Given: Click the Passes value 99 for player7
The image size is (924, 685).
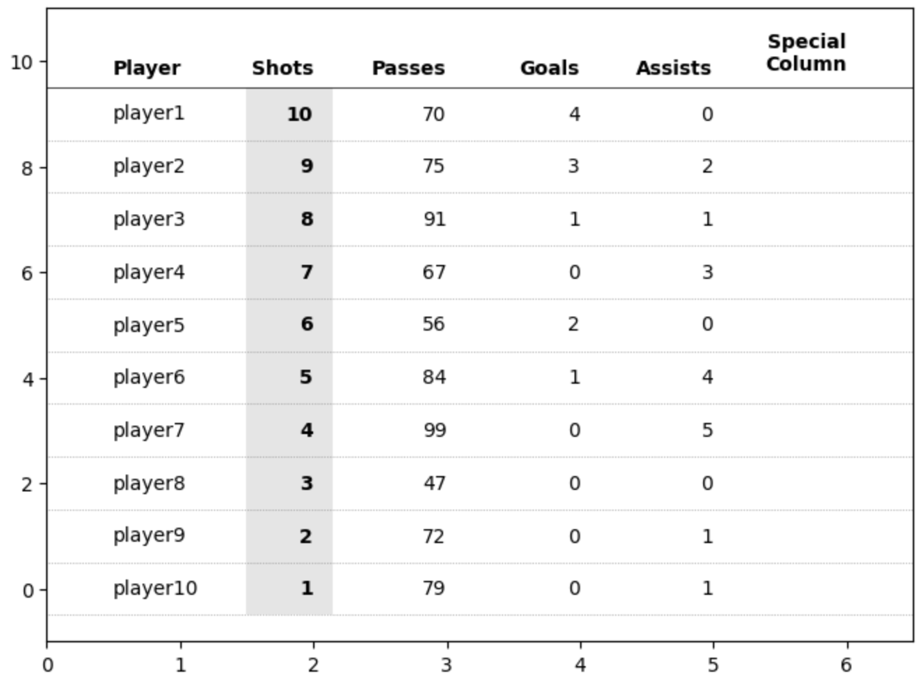Looking at the screenshot, I should coord(434,431).
